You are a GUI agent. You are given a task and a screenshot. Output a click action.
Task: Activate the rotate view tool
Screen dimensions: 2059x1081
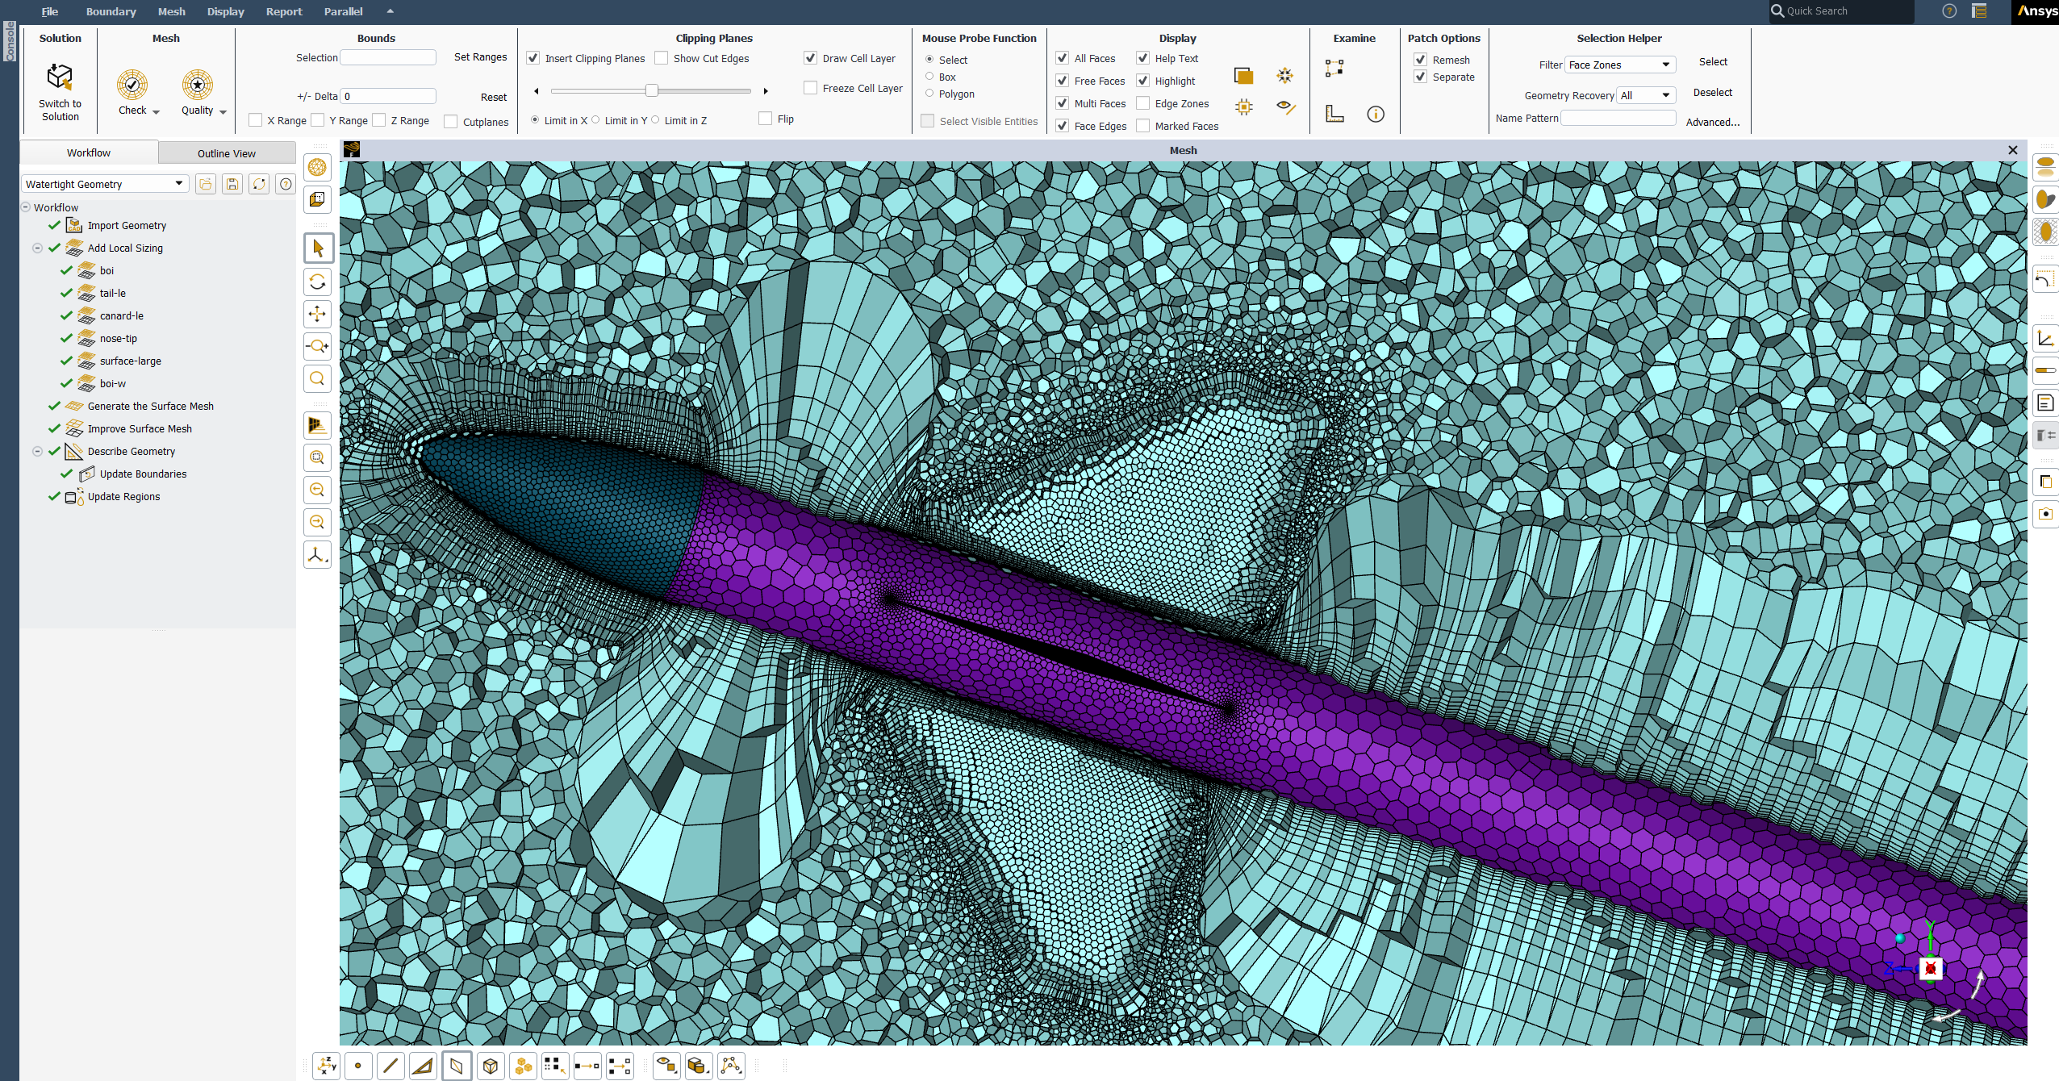click(x=318, y=282)
